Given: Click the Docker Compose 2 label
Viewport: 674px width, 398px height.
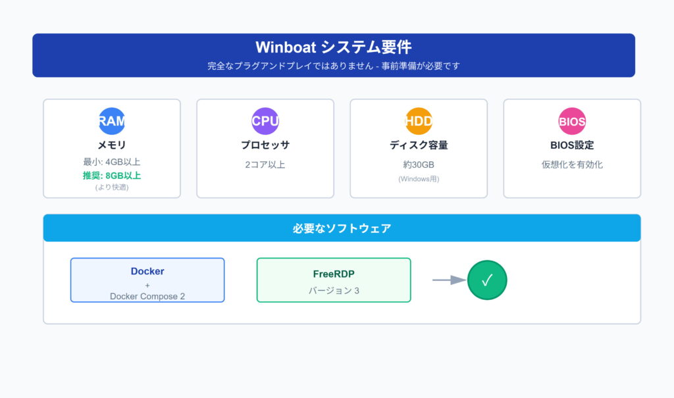Looking at the screenshot, I should [147, 297].
